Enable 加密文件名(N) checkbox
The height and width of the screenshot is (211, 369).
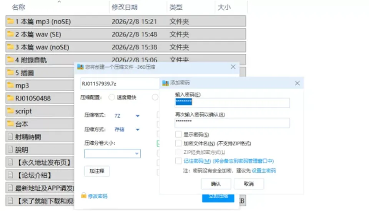(x=178, y=143)
